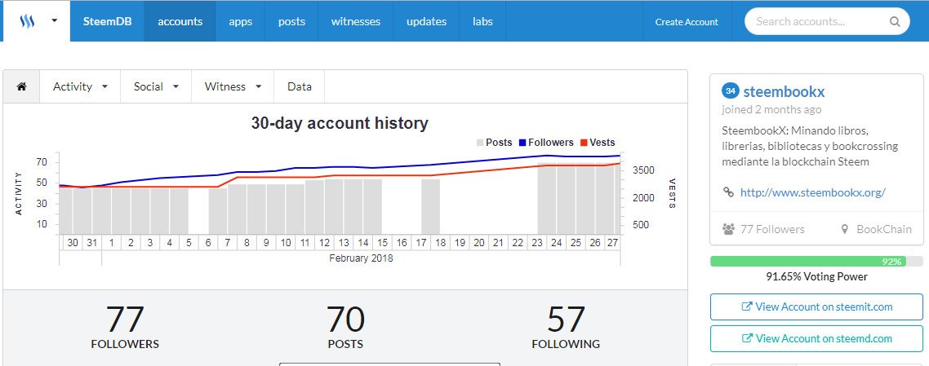The width and height of the screenshot is (929, 366).
Task: Click the 3500 value on the vests axis
Action: tap(645, 170)
